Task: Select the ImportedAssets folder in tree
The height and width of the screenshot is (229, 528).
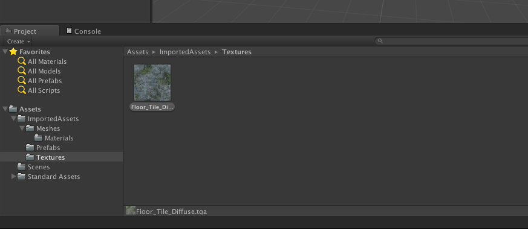Action: [53, 119]
